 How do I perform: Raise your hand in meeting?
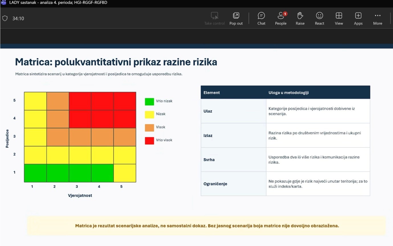(300, 19)
